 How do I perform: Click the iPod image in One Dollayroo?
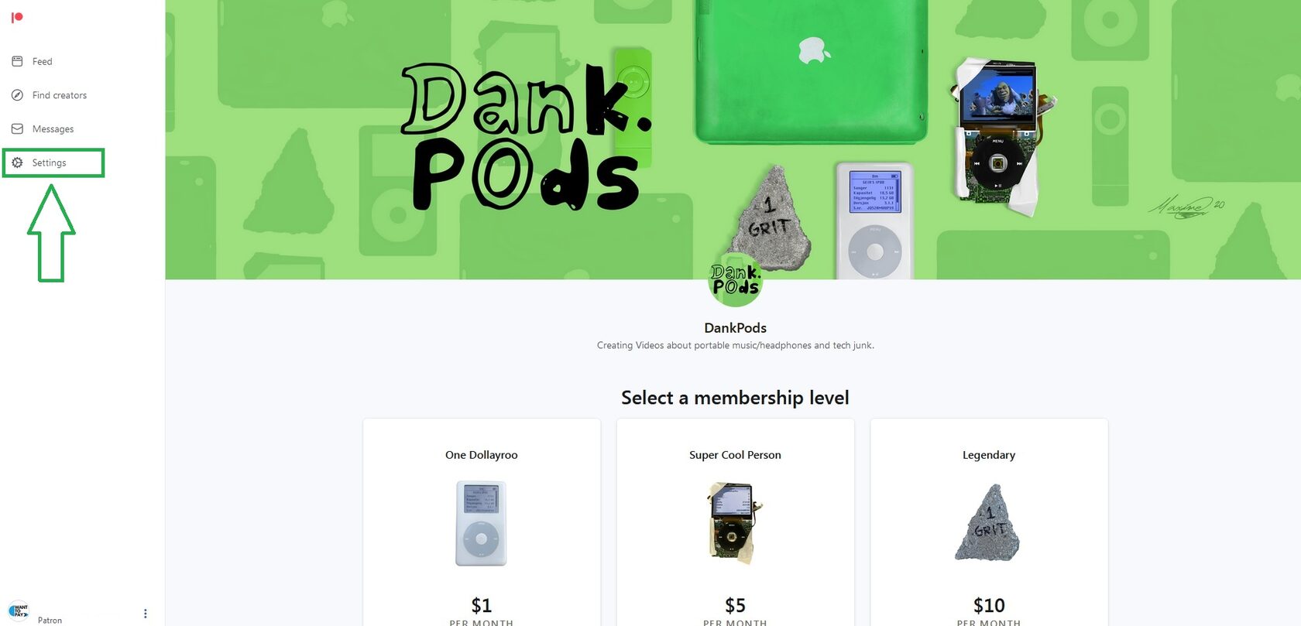(x=481, y=523)
